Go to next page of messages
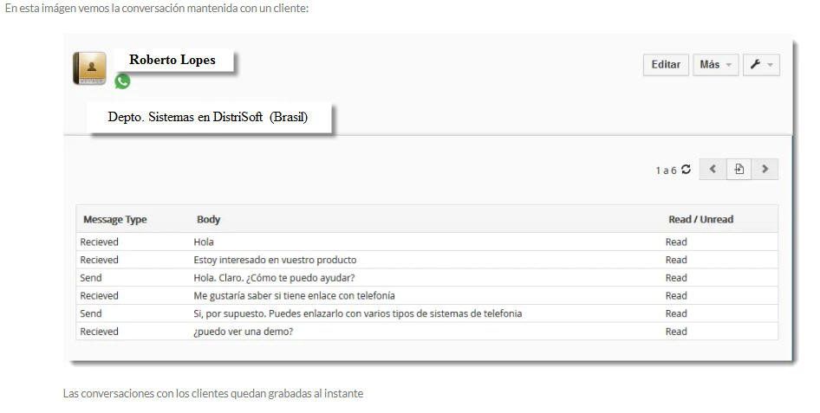This screenshot has width=820, height=413. pyautogui.click(x=765, y=169)
